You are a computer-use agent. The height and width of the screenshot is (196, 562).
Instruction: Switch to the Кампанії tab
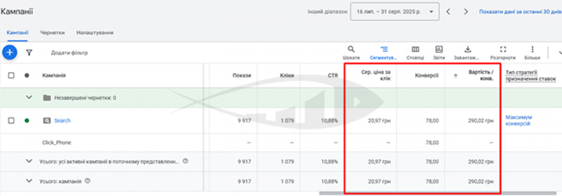17,33
